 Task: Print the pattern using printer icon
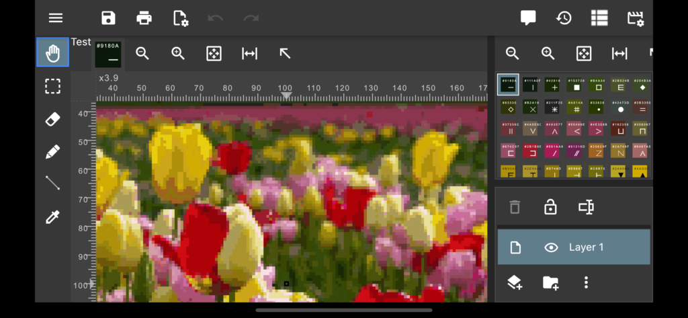click(144, 18)
